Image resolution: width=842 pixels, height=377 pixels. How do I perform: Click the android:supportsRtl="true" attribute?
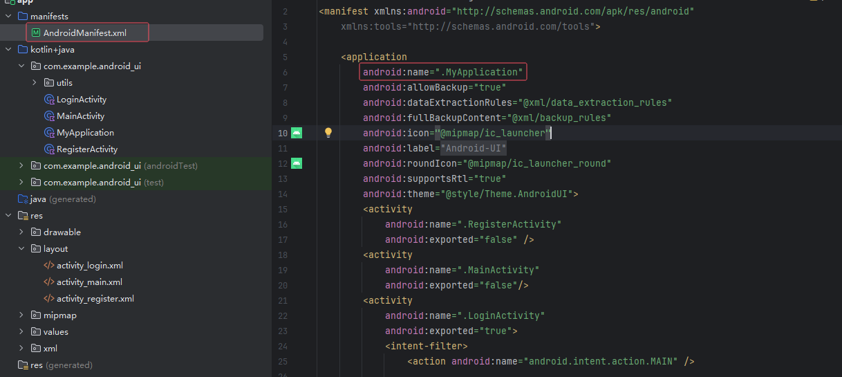(435, 178)
